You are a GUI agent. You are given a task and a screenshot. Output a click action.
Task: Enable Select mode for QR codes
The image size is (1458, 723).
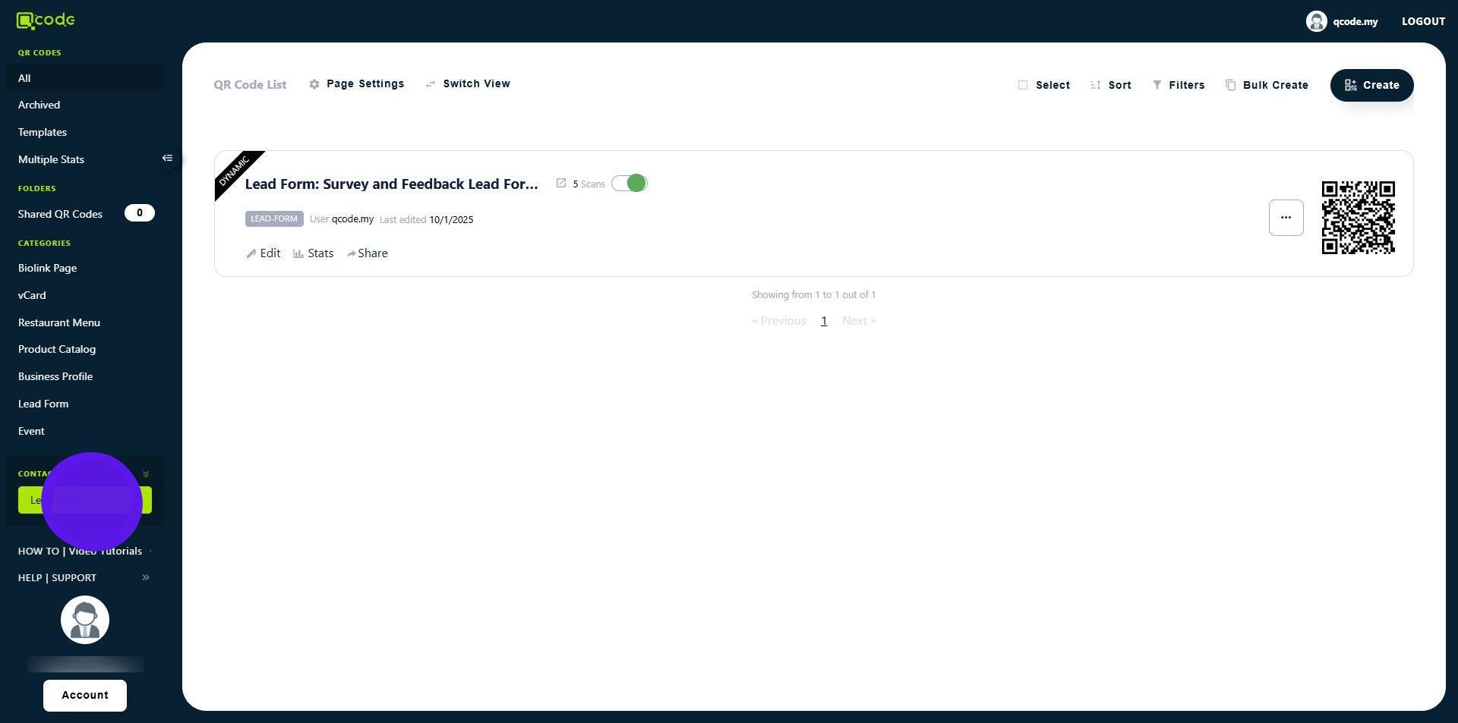click(1043, 85)
